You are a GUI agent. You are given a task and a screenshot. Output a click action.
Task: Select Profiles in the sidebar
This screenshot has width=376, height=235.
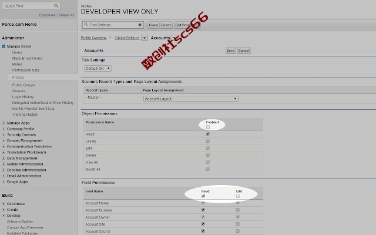click(x=18, y=77)
